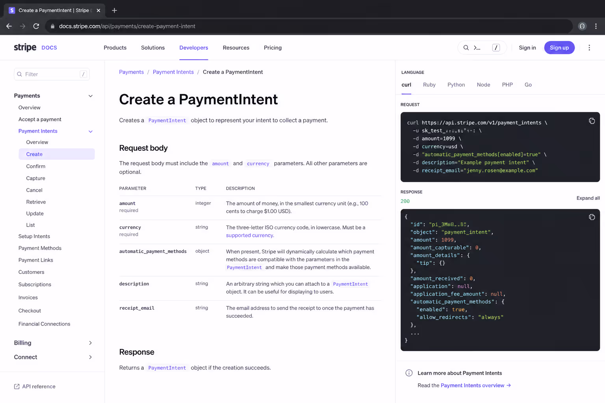
Task: Click the browser forward arrow
Action: [x=22, y=26]
